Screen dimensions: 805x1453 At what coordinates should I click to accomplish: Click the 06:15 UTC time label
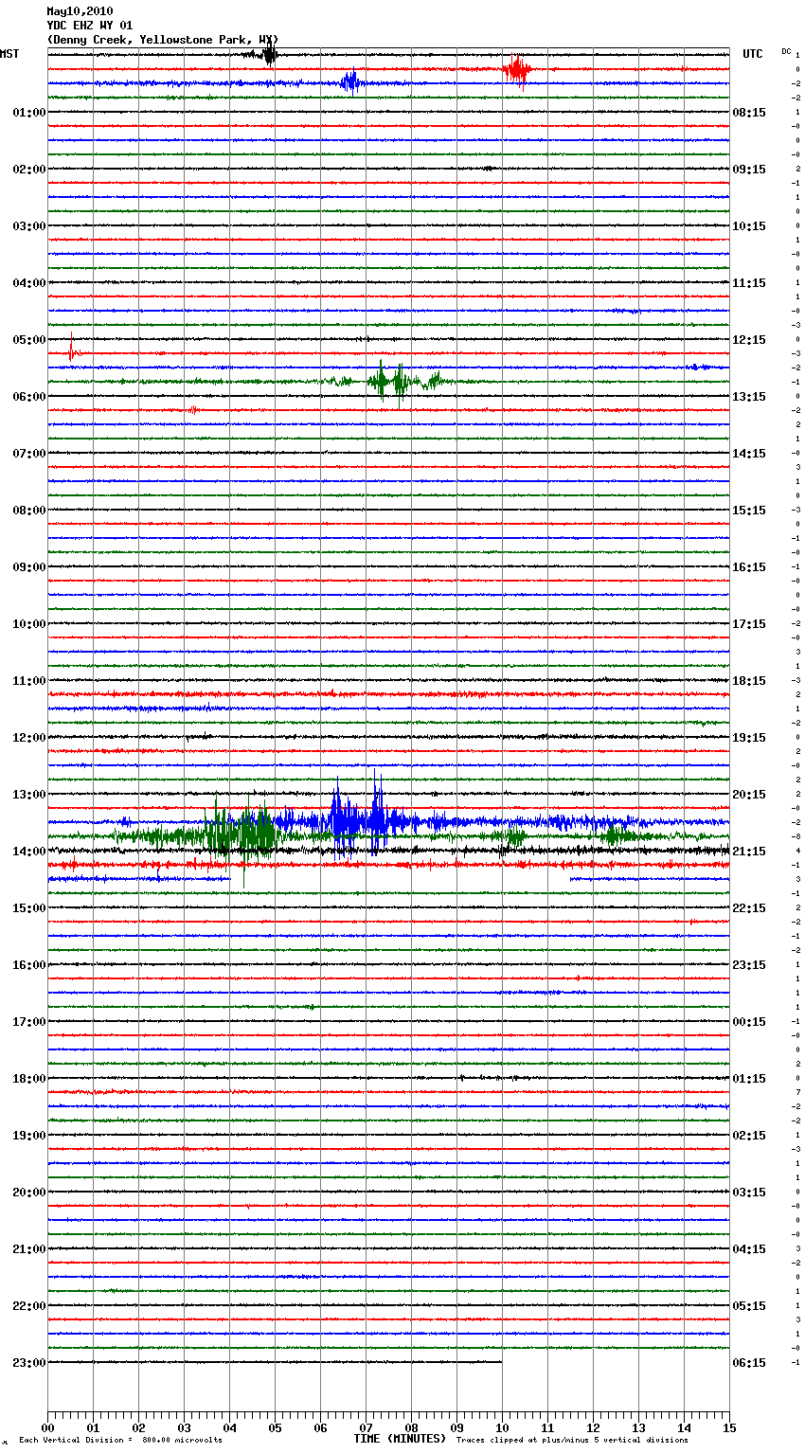(749, 1363)
